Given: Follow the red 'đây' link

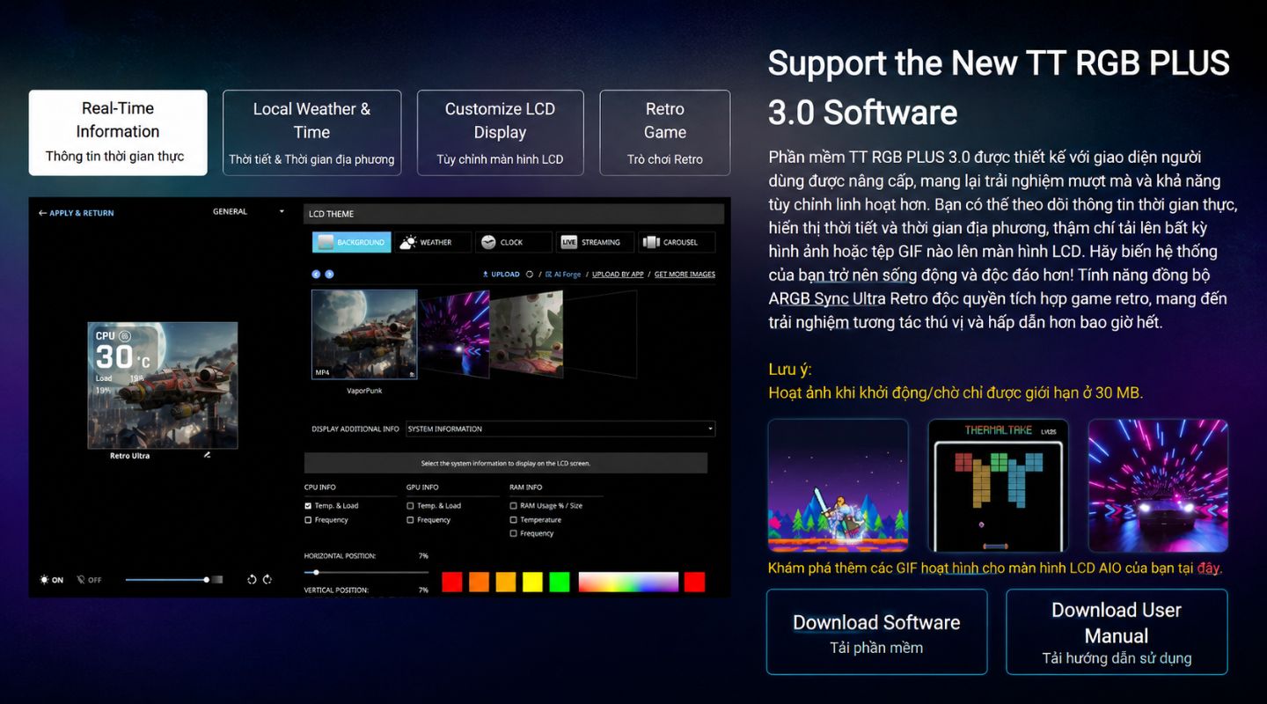Looking at the screenshot, I should pyautogui.click(x=1208, y=568).
